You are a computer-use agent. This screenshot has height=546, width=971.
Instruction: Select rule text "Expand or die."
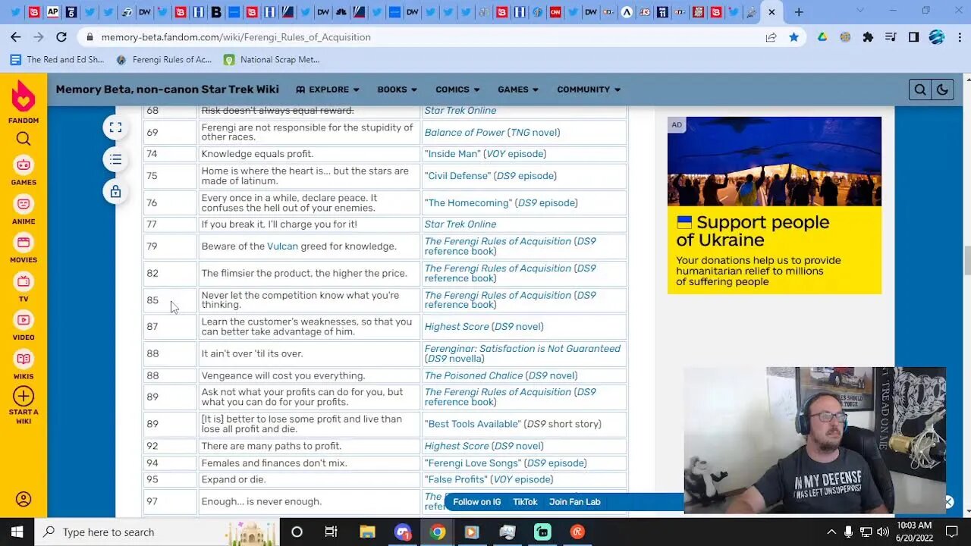pyautogui.click(x=234, y=479)
